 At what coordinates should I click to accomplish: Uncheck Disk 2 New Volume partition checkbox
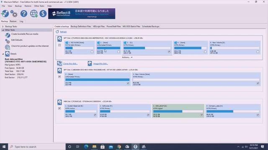[258, 83]
